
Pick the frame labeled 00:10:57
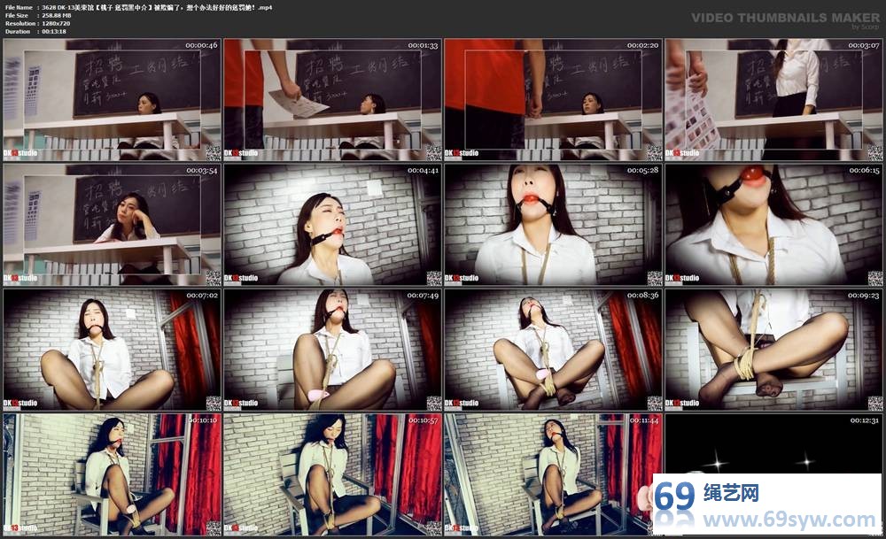[x=332, y=474]
